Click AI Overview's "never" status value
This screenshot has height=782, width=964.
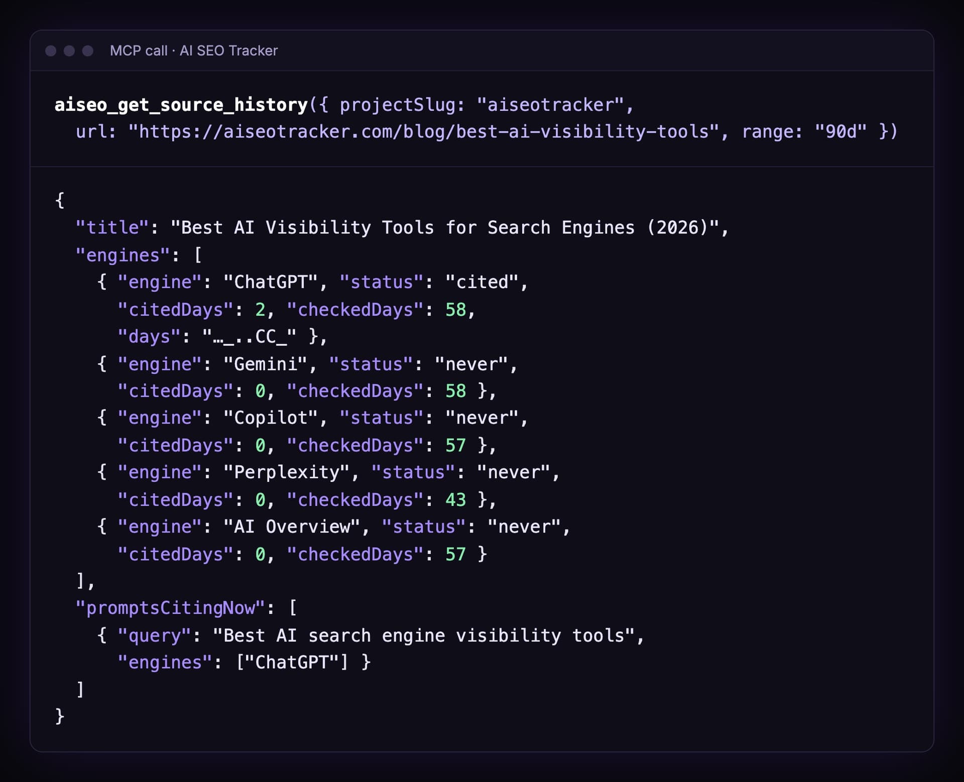(524, 527)
